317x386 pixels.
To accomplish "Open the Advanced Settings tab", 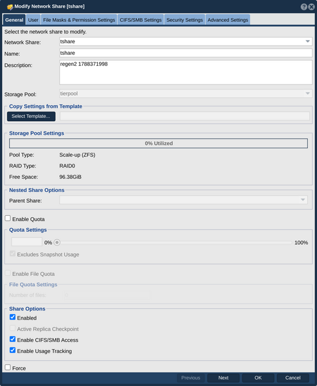I will click(x=228, y=20).
